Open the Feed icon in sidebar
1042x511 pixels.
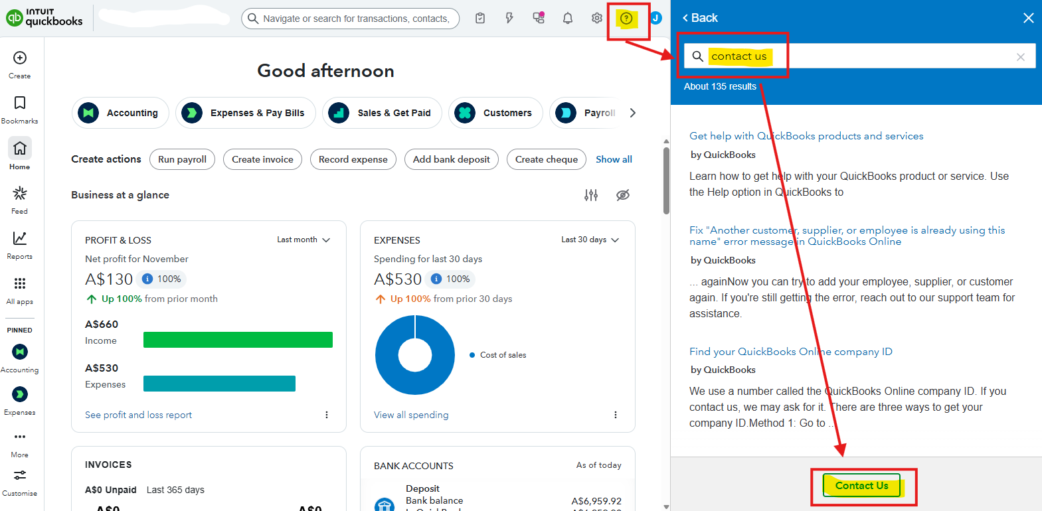[x=20, y=194]
